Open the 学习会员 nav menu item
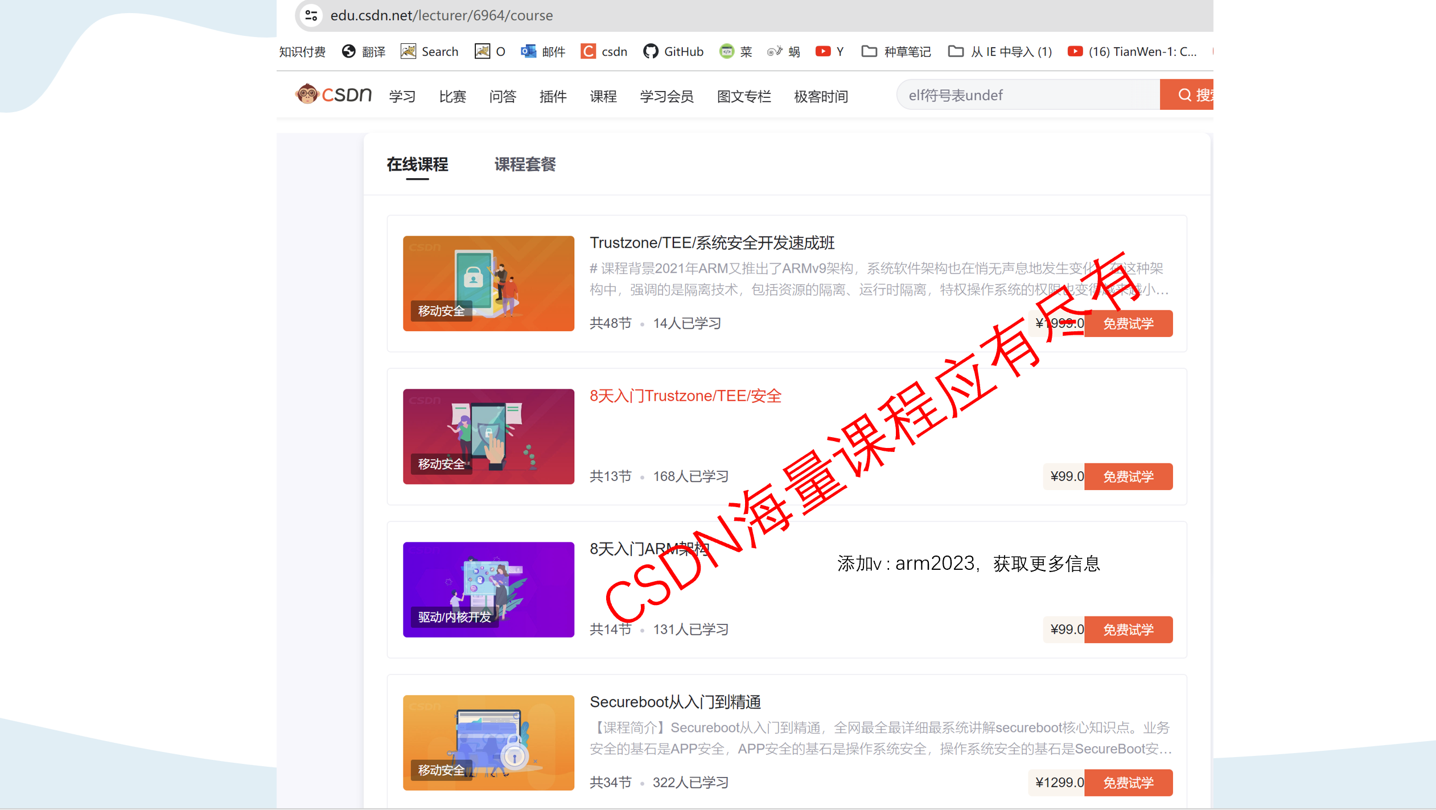 point(666,97)
